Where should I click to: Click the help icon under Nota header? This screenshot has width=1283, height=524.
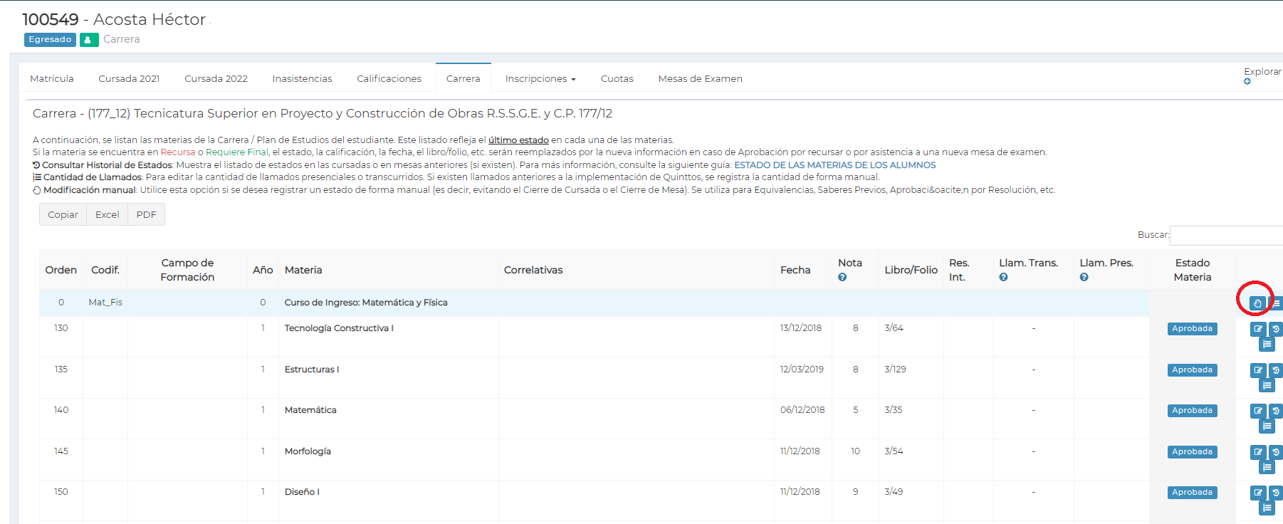coord(842,278)
